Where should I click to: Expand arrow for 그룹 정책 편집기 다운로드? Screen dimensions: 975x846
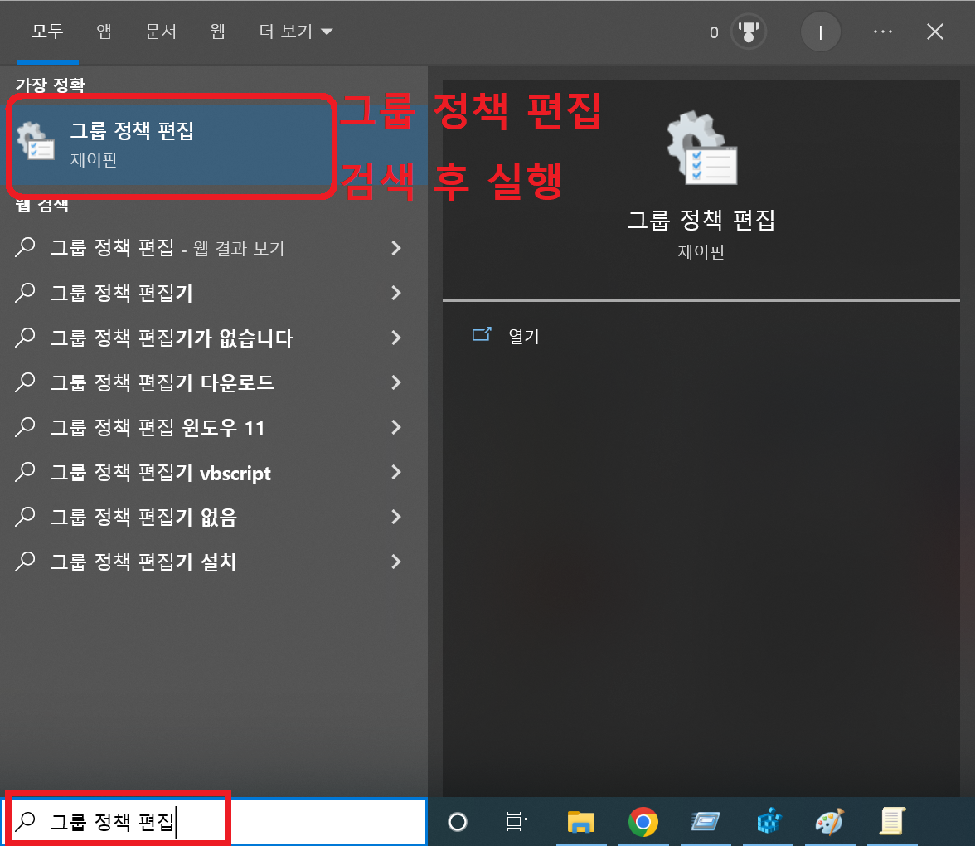point(396,382)
